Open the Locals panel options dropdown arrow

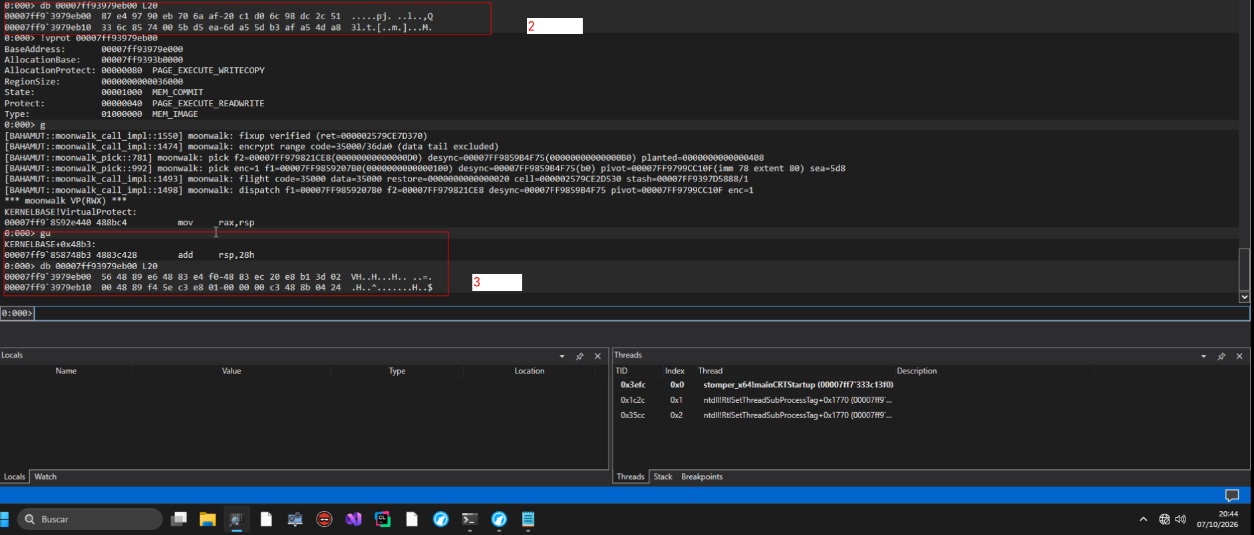click(x=562, y=356)
